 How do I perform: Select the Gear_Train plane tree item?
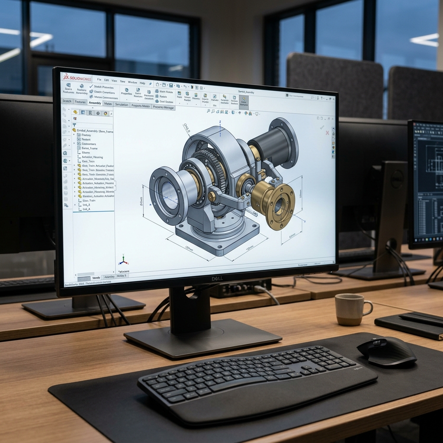point(86,161)
